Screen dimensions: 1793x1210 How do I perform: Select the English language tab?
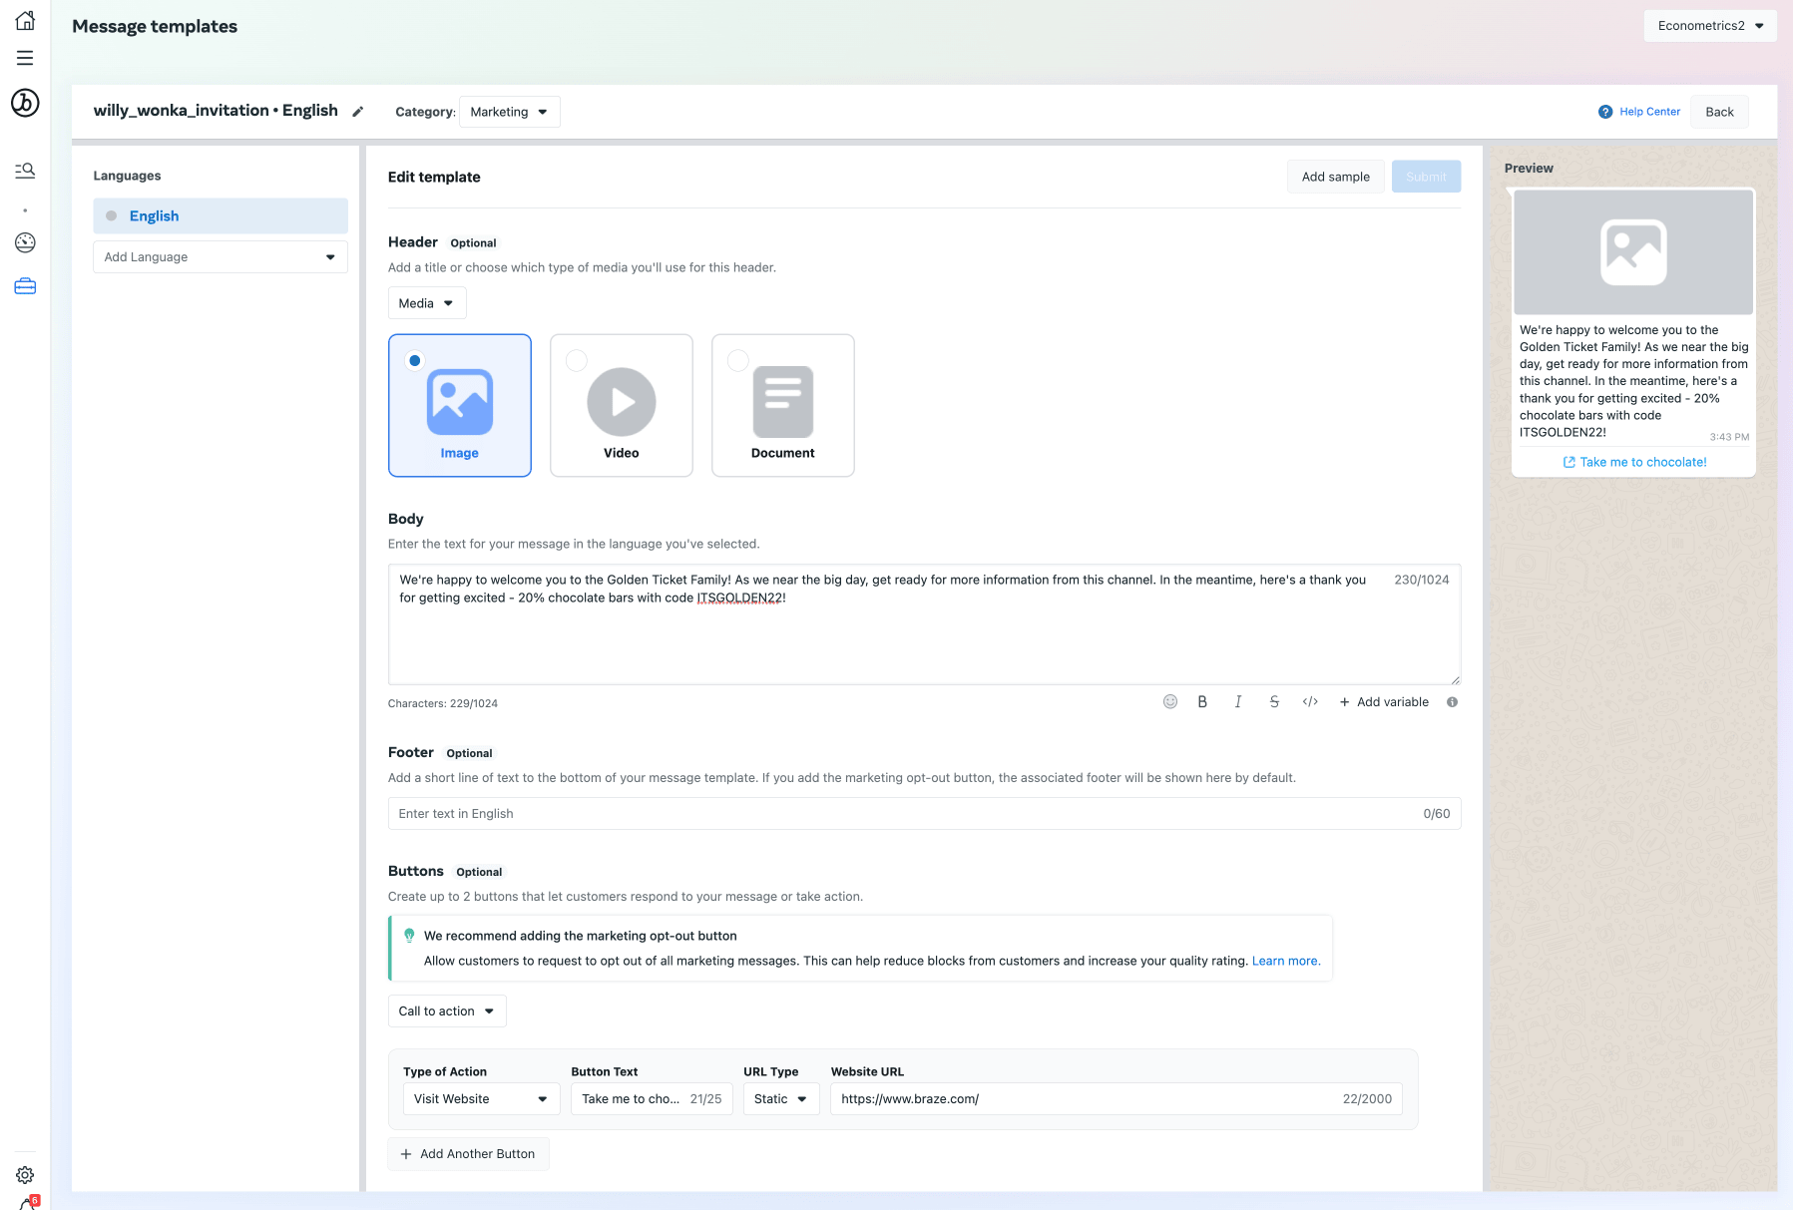(x=221, y=216)
